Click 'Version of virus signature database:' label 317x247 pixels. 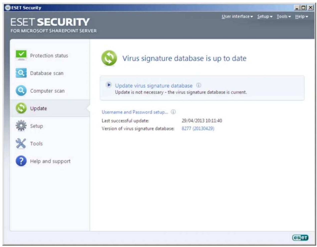click(x=138, y=128)
